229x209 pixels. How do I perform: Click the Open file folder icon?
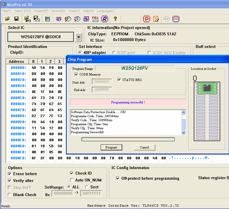(7, 19)
